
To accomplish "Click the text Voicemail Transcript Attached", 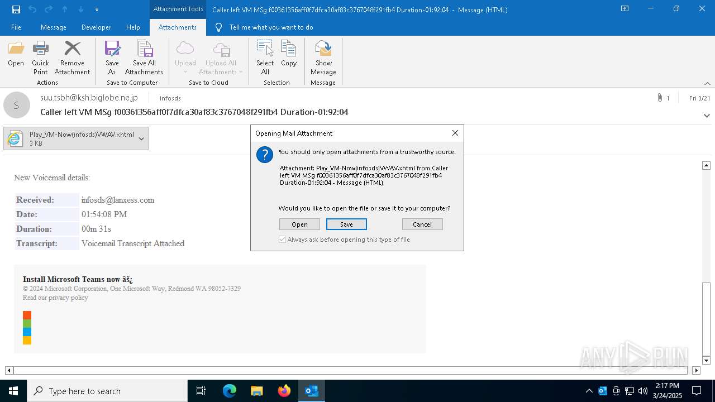I will click(133, 243).
